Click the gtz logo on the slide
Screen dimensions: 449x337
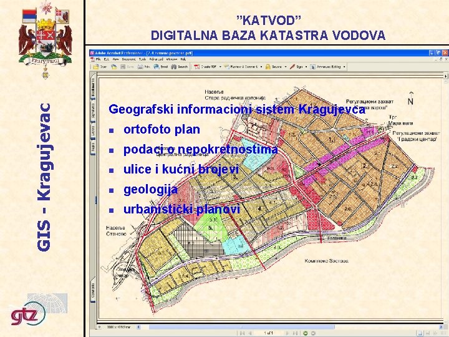(28, 314)
